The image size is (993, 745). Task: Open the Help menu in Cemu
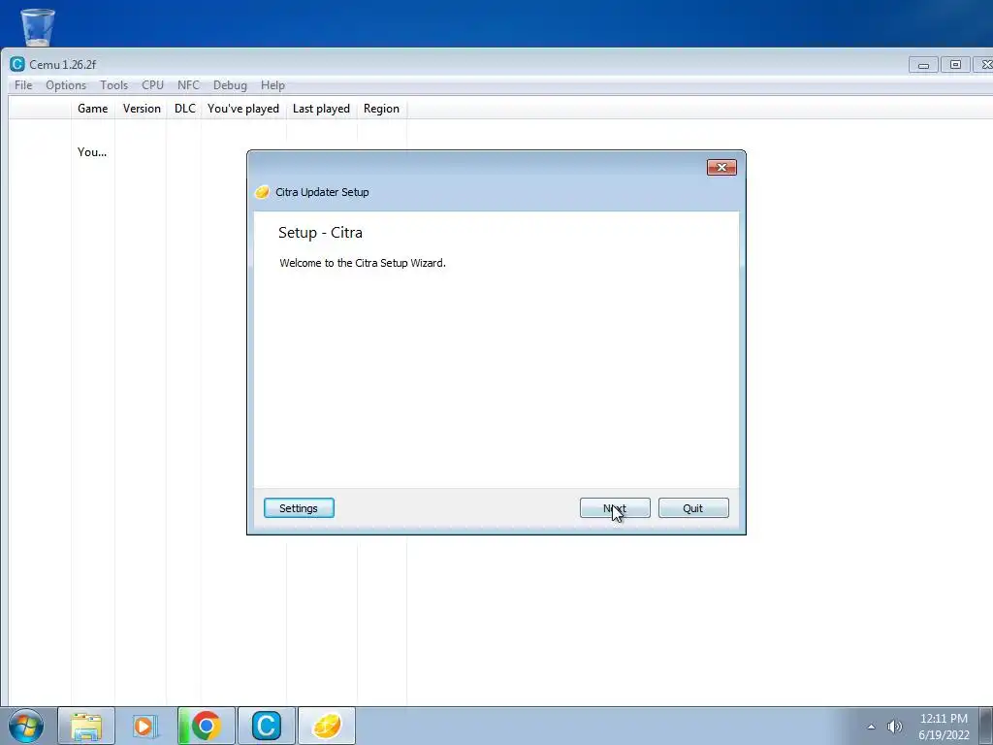(x=272, y=85)
